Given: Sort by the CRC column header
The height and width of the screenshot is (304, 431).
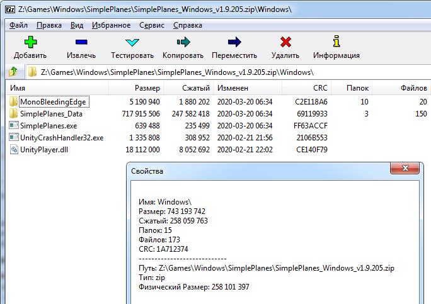Looking at the screenshot, I should [306, 88].
